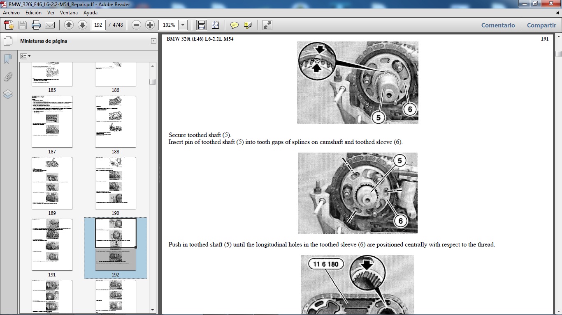
Task: Click the header text "BMW 320i (E46) L6-2.2L M54"
Action: pos(200,39)
